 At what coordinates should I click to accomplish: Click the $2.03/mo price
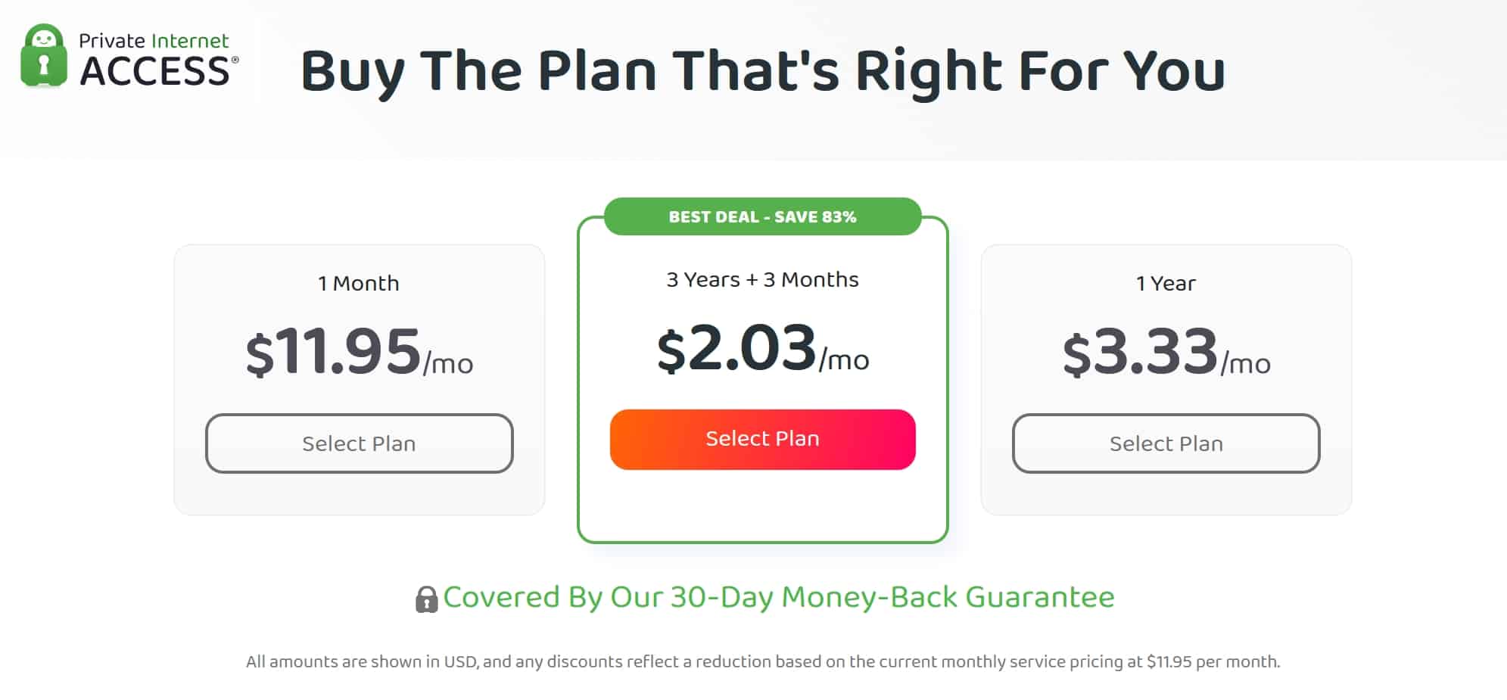click(763, 347)
